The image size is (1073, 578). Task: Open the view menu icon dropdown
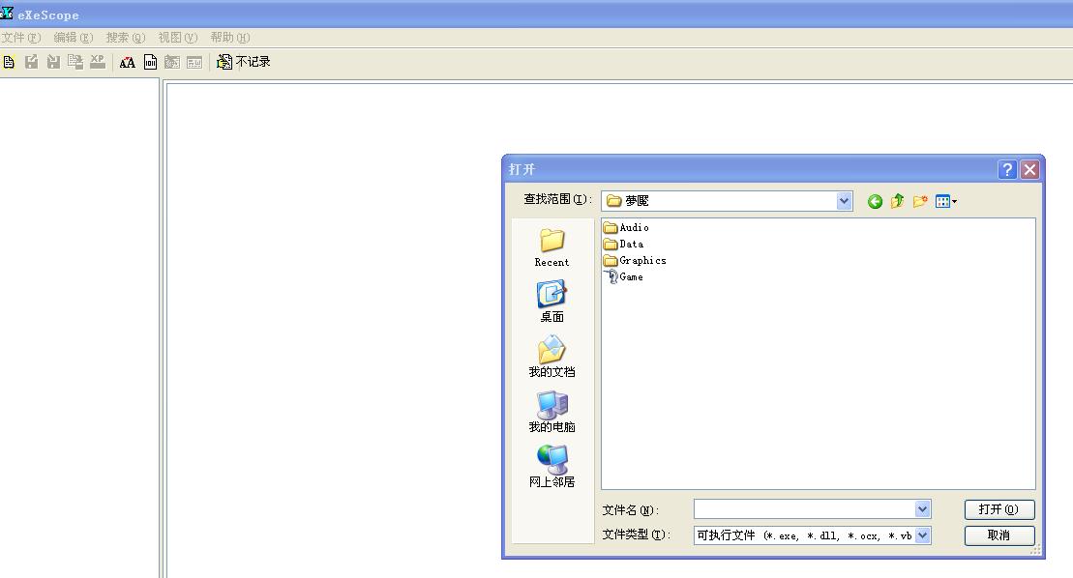[946, 202]
